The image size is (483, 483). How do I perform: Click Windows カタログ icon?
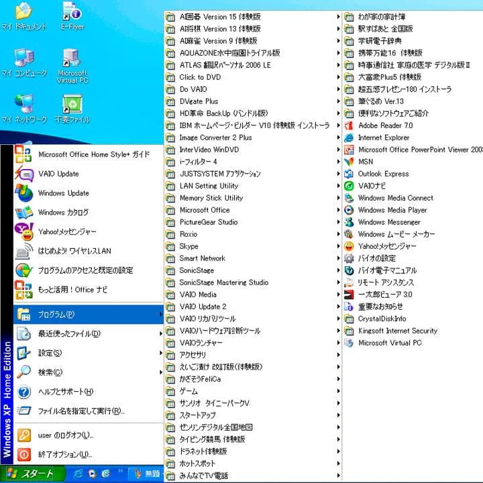click(x=23, y=213)
